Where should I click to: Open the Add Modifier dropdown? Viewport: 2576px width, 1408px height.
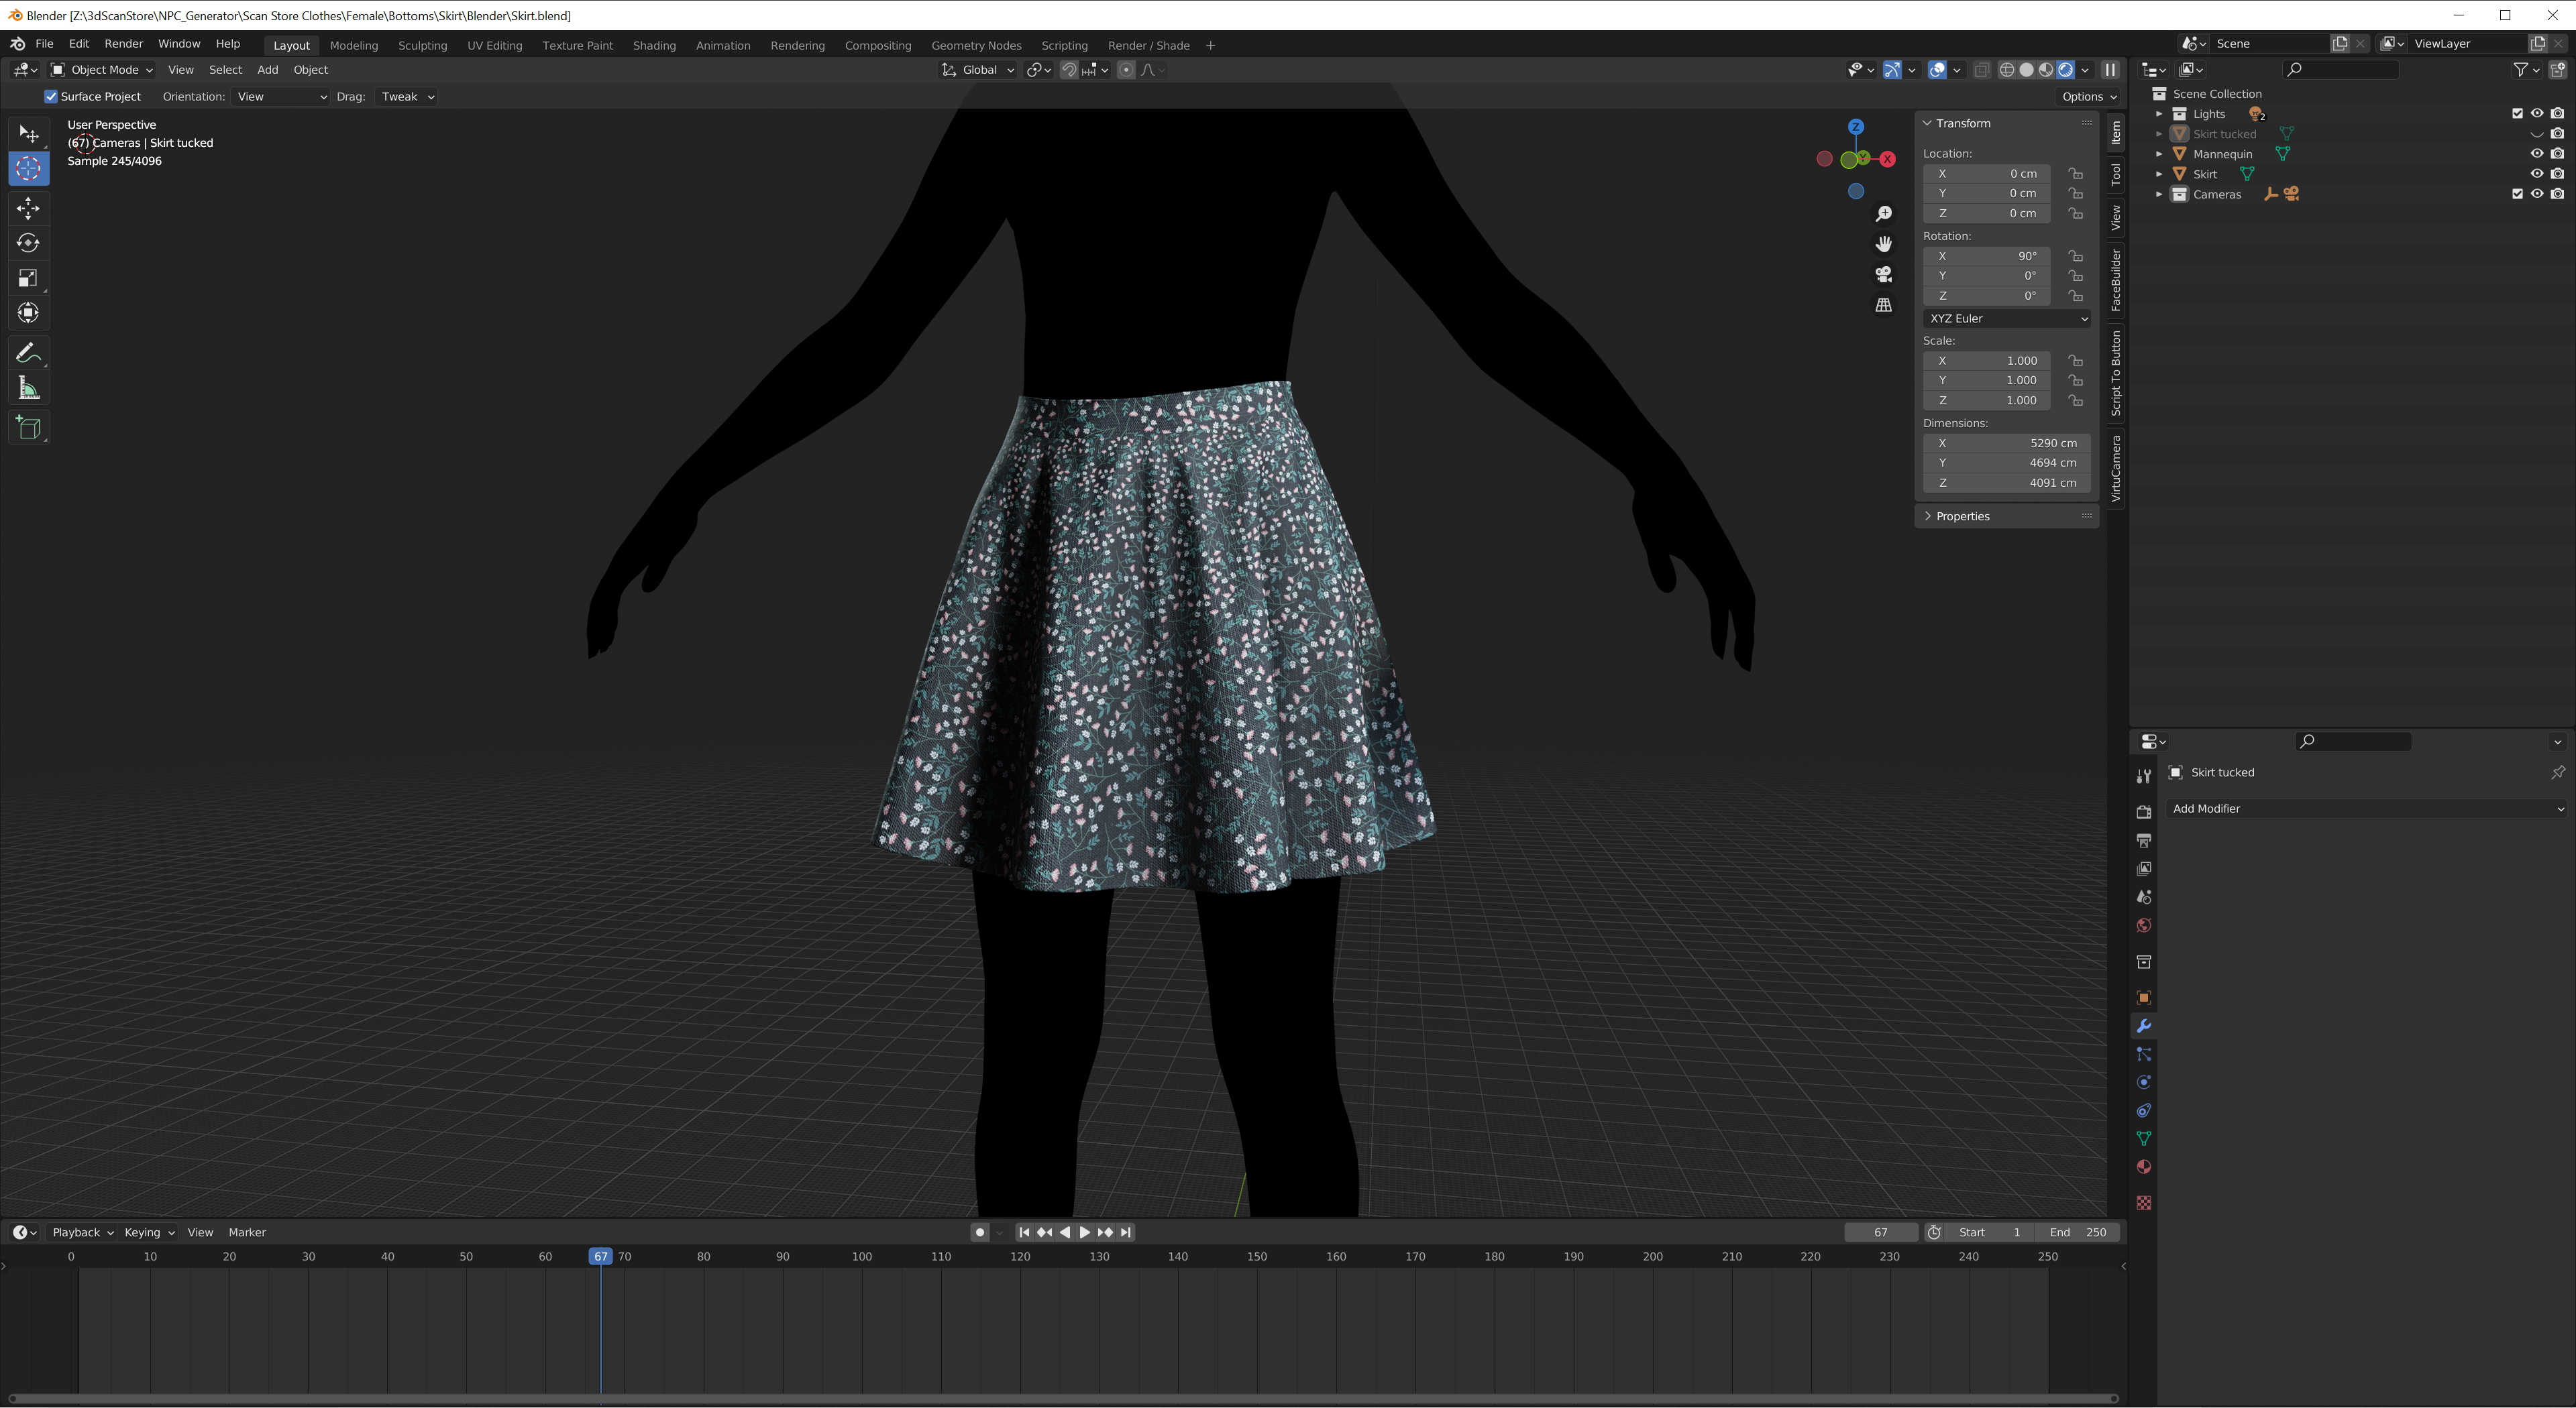tap(2368, 809)
